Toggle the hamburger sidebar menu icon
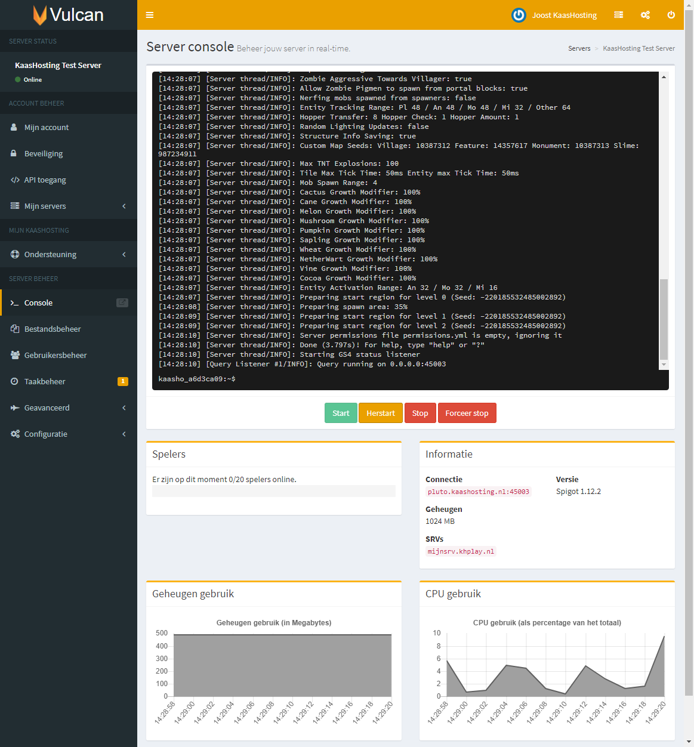The height and width of the screenshot is (747, 694). pyautogui.click(x=150, y=15)
